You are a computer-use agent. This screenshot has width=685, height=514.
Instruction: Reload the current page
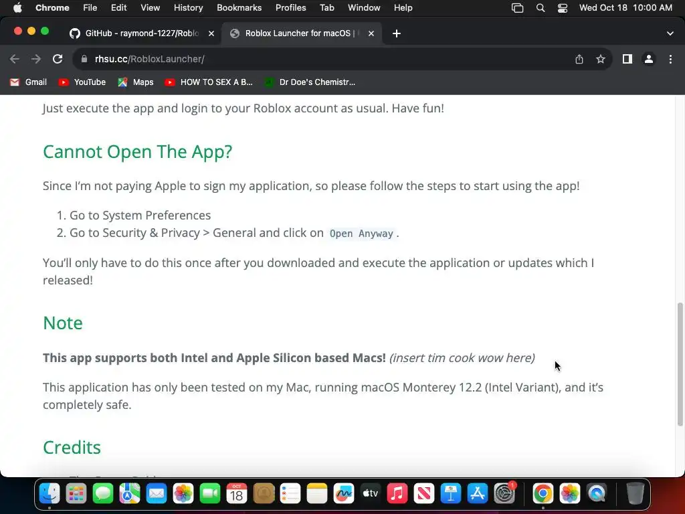(58, 59)
